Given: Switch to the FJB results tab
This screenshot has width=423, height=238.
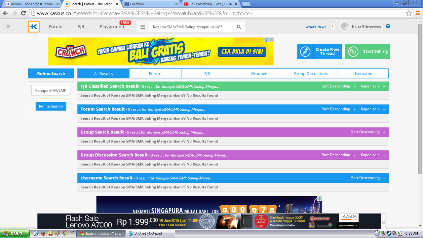Looking at the screenshot, I should [x=207, y=73].
